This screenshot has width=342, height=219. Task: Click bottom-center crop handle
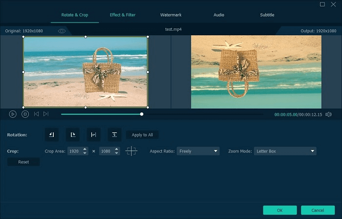pyautogui.click(x=85, y=107)
